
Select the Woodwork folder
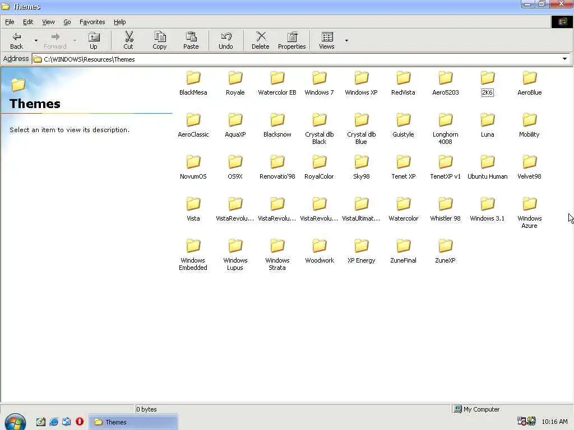[319, 252]
